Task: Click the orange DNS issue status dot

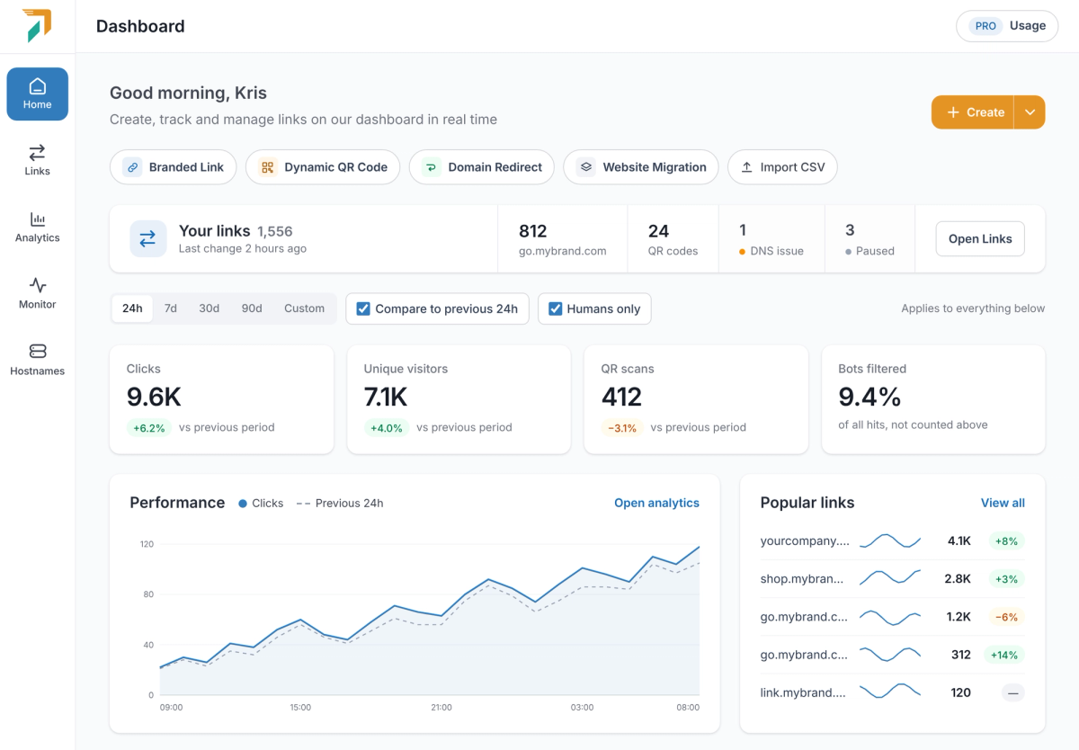Action: 742,252
